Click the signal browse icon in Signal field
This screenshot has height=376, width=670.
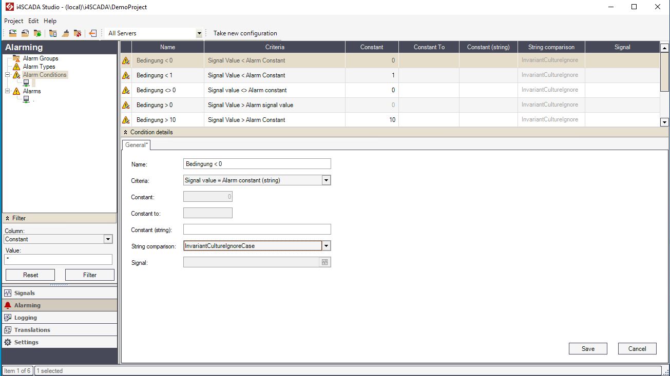[x=326, y=262]
